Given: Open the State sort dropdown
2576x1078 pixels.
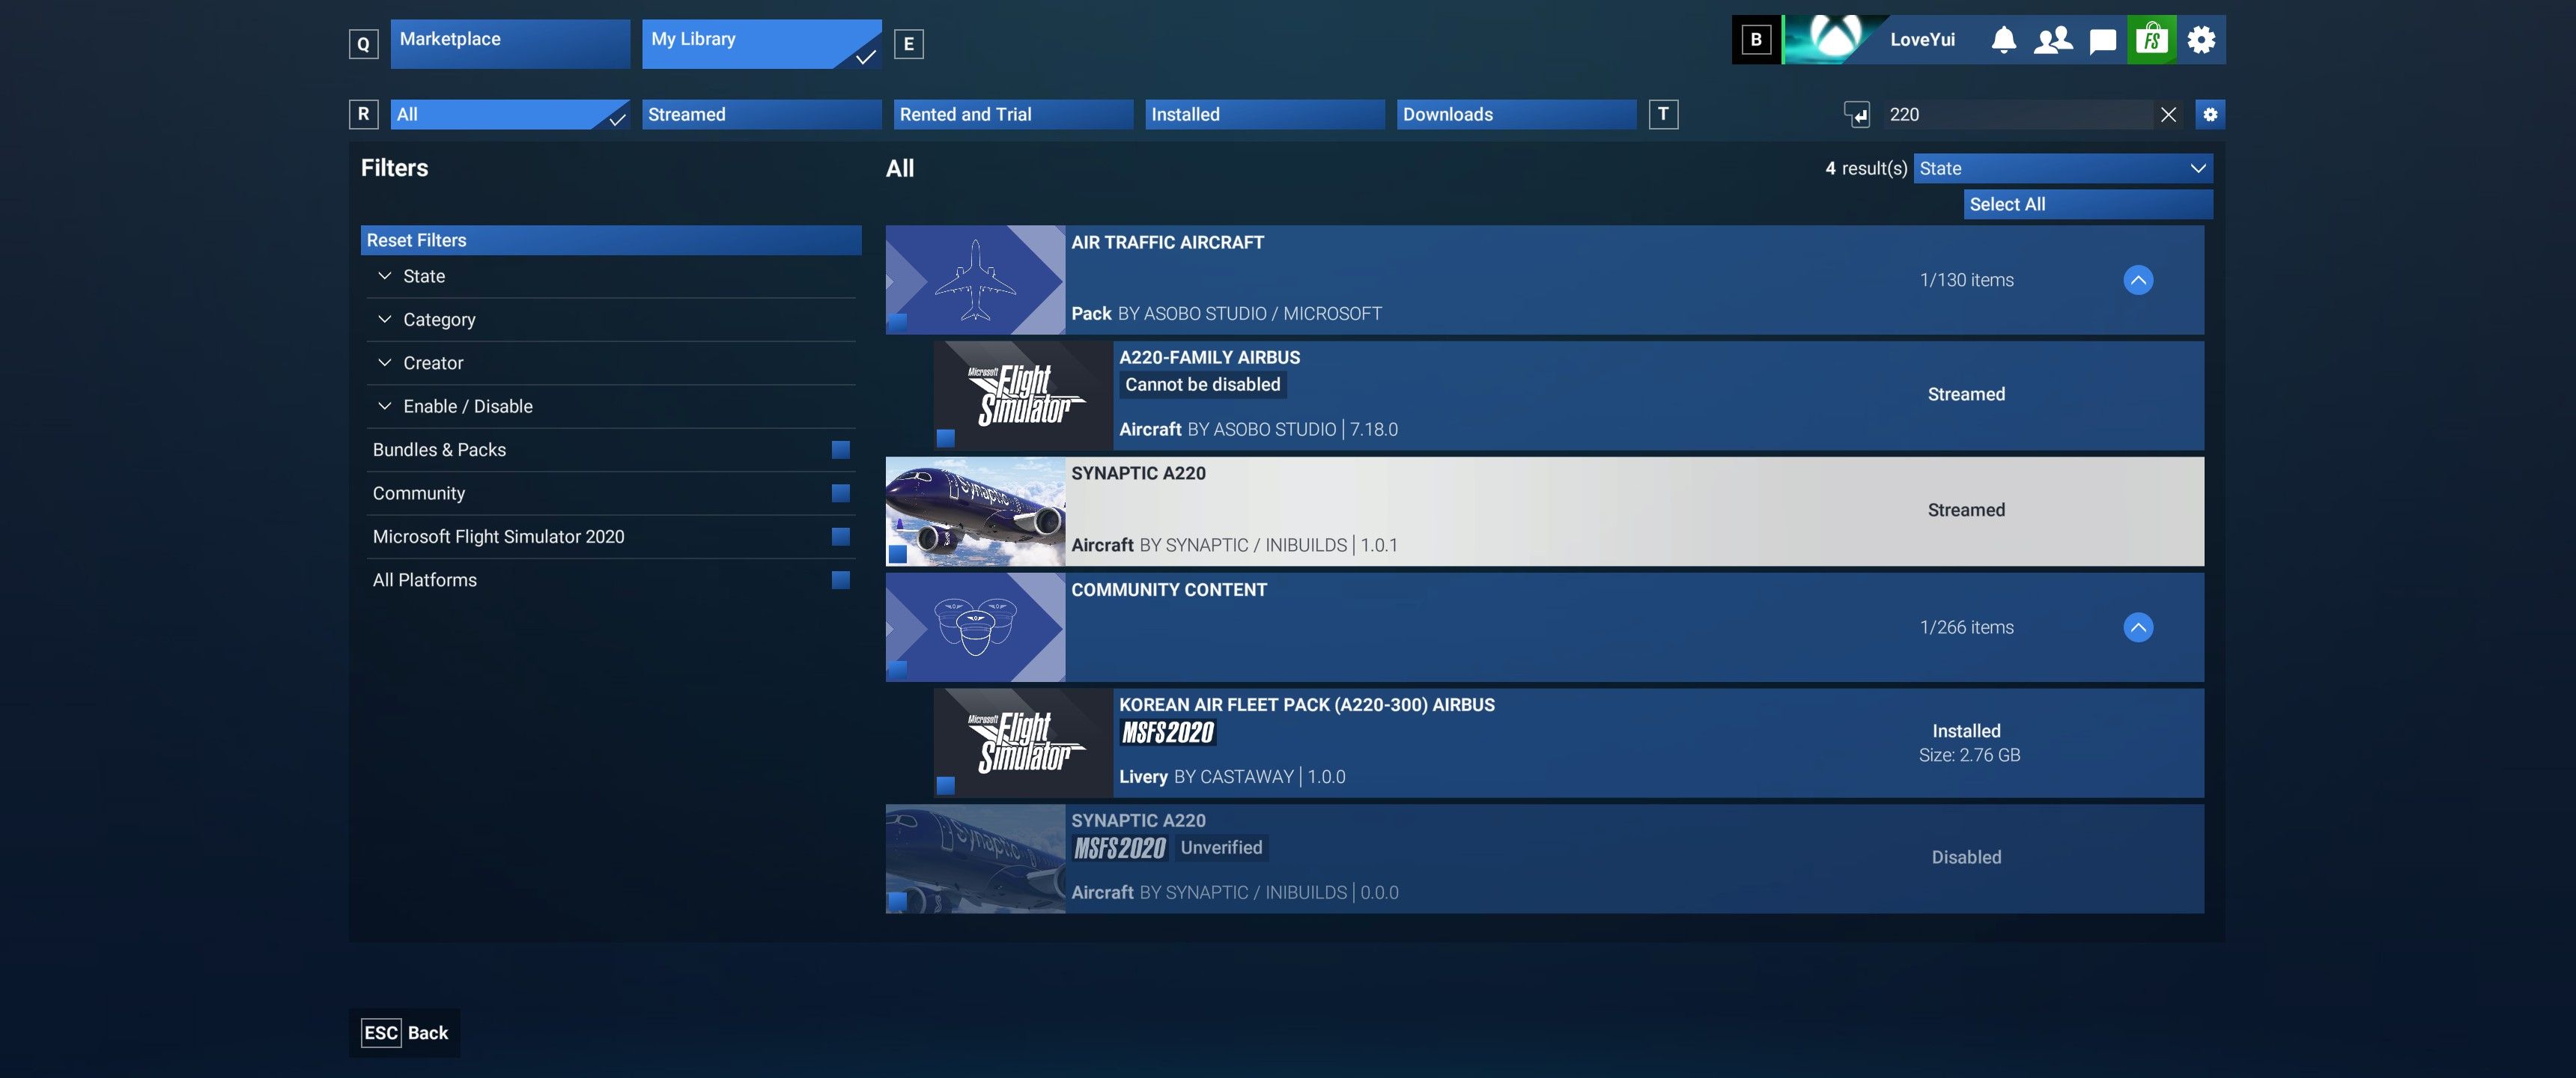Looking at the screenshot, I should tap(2063, 168).
